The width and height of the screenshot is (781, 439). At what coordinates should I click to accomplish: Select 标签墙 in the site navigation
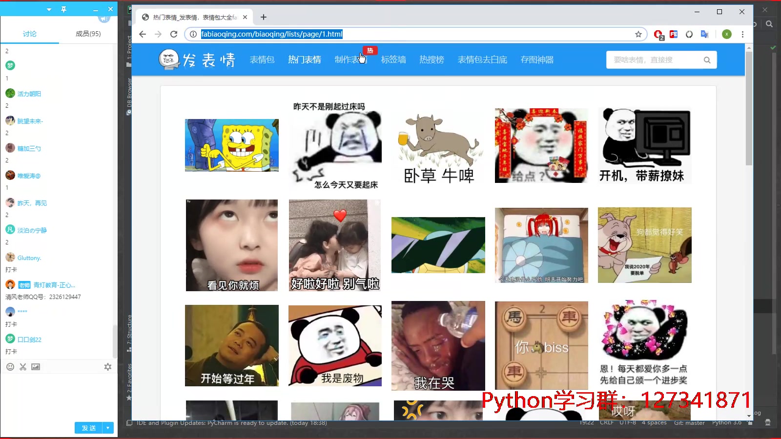pos(393,60)
